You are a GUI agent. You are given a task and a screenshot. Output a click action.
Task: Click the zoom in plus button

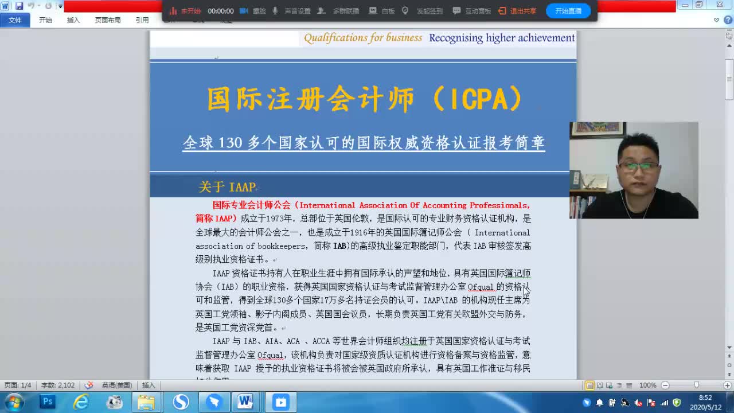(728, 385)
